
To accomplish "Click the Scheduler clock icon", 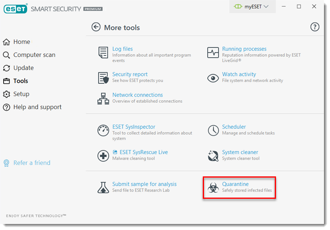I will (x=213, y=130).
